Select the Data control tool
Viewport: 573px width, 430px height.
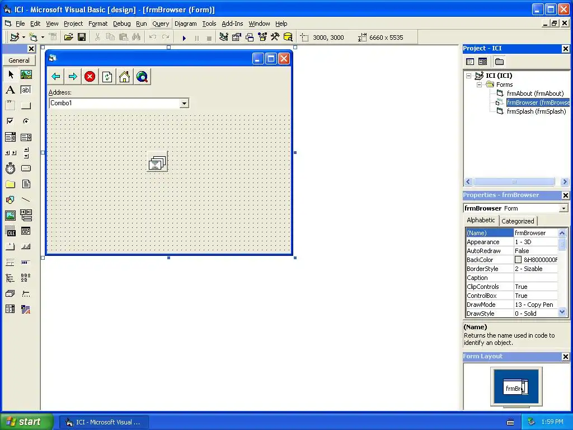pyautogui.click(x=26, y=216)
